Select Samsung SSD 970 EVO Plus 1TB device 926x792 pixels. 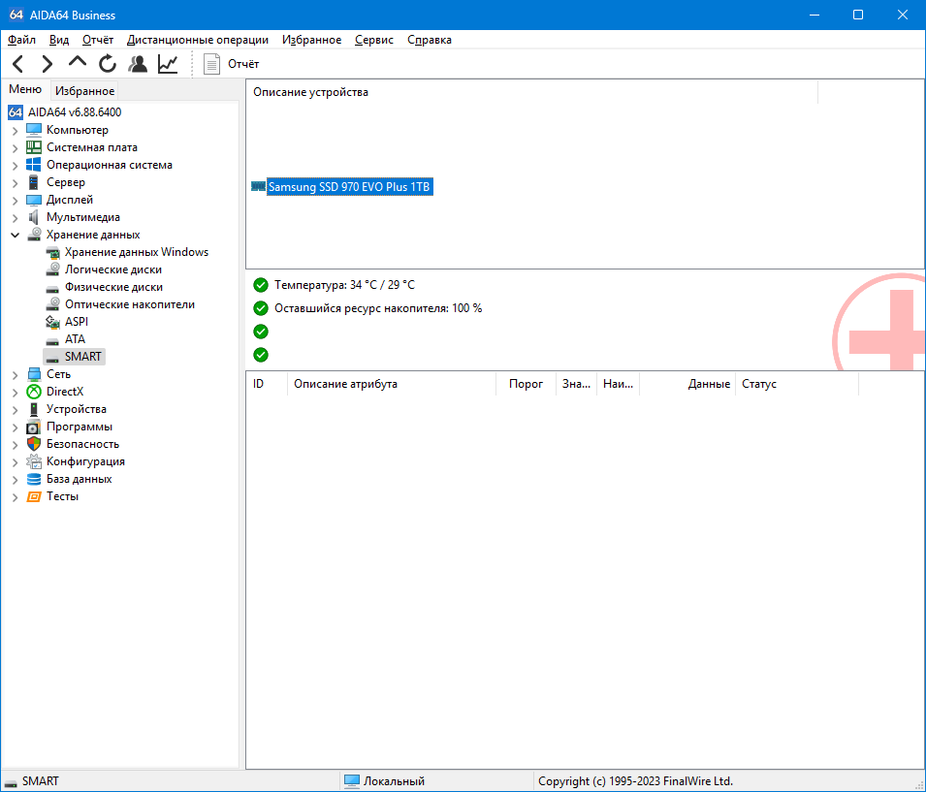tap(349, 187)
